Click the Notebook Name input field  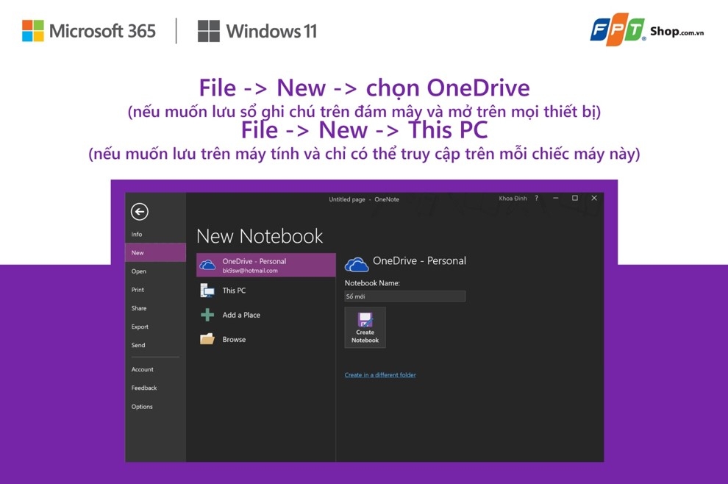404,296
